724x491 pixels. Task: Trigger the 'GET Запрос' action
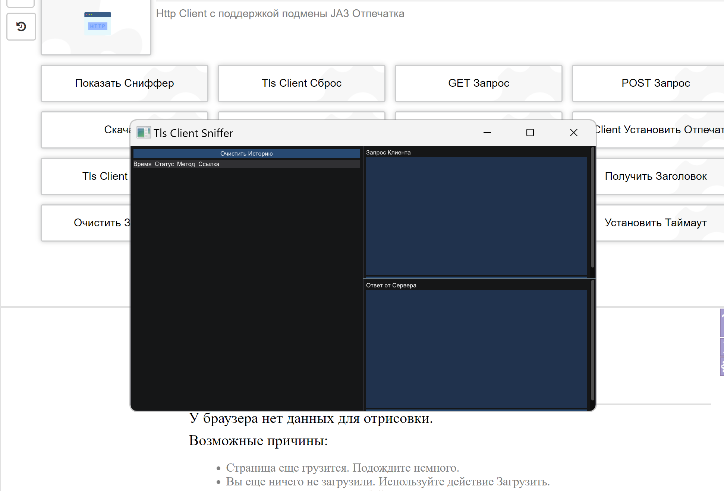(x=478, y=83)
